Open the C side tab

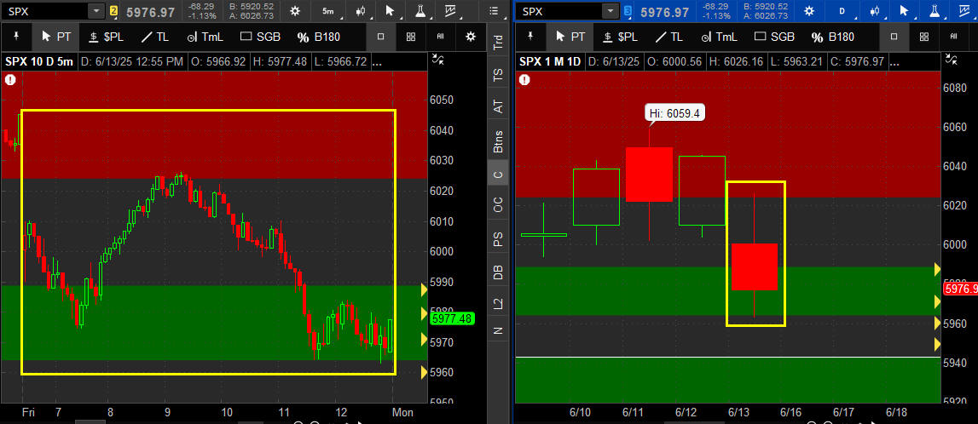pos(498,175)
